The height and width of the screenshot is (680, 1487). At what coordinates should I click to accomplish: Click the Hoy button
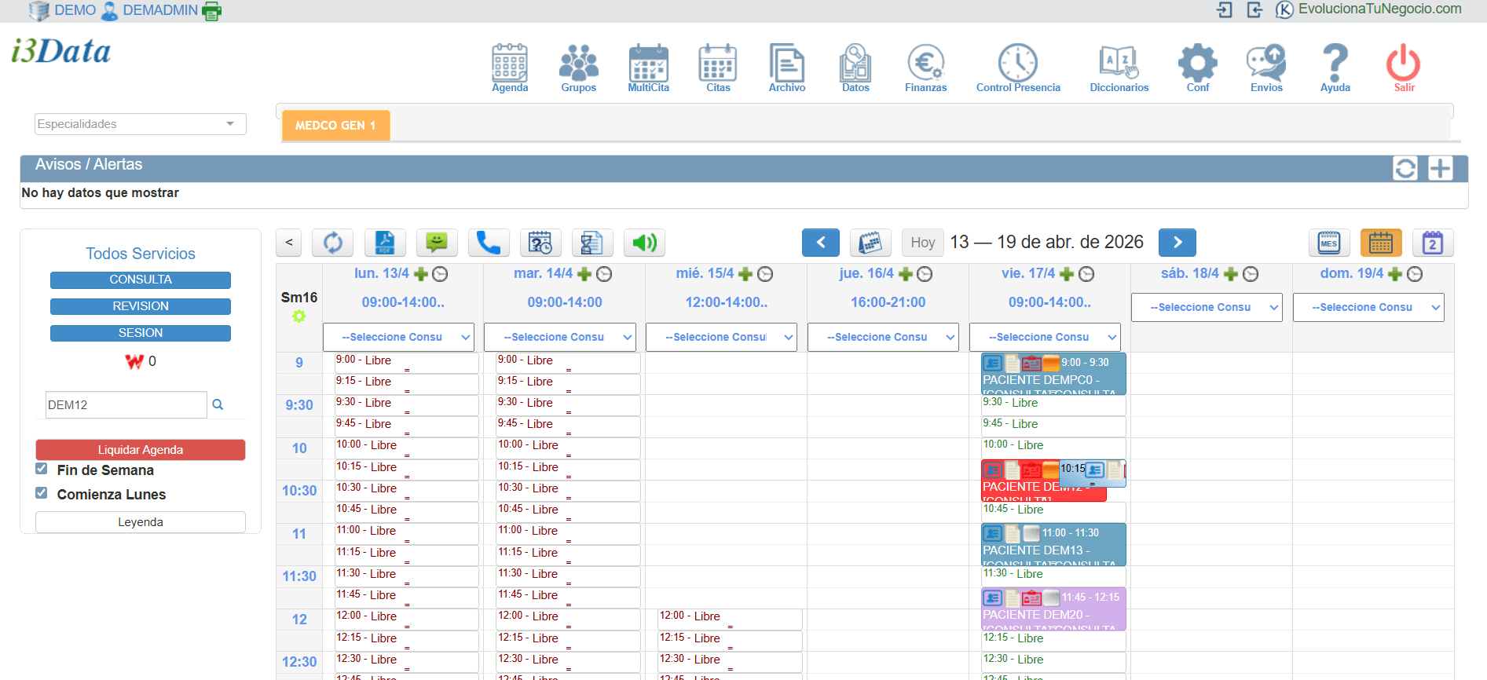tap(922, 243)
